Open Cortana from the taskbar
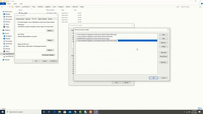Image resolution: width=203 pixels, height=114 pixels. (x=44, y=112)
